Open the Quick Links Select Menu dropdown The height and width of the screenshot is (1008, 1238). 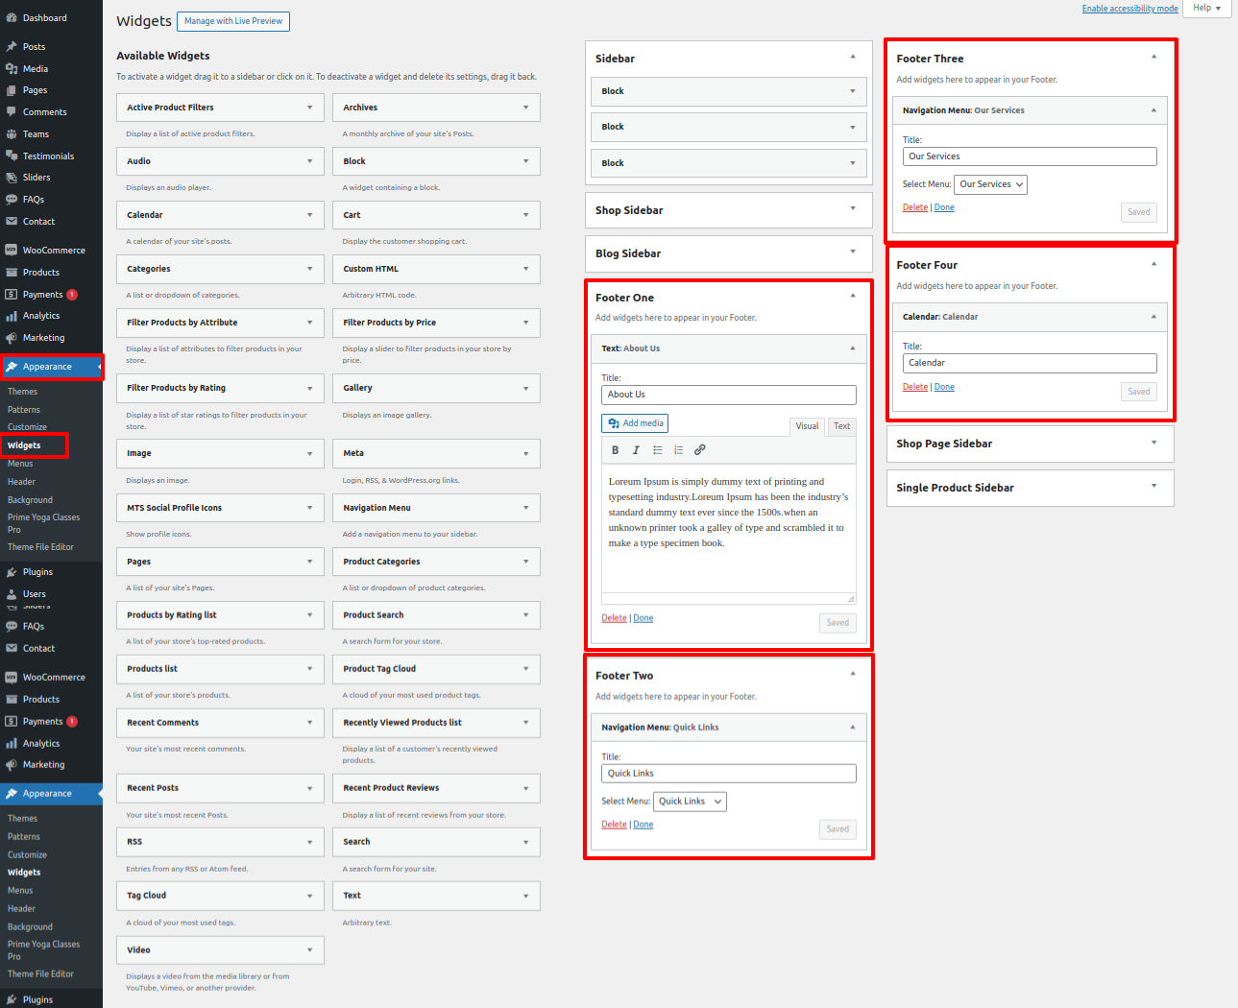pos(690,802)
